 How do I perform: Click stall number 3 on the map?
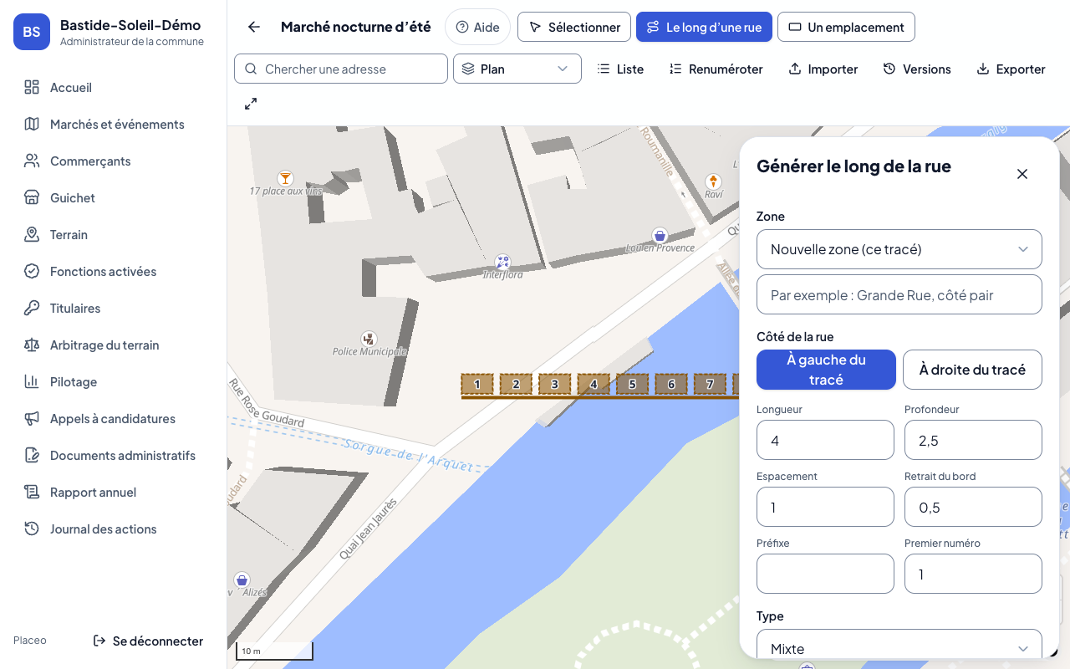[x=555, y=385]
